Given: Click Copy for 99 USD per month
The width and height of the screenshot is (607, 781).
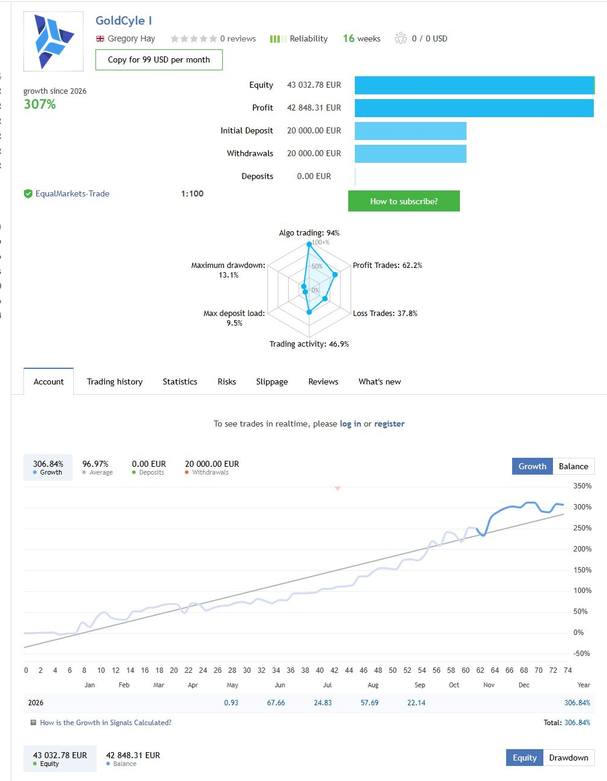Looking at the screenshot, I should tap(159, 59).
